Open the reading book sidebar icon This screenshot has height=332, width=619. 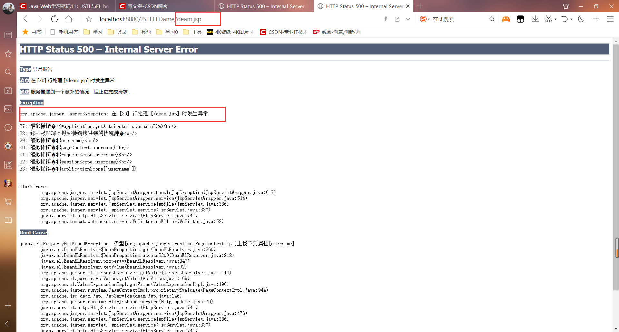coord(8,220)
